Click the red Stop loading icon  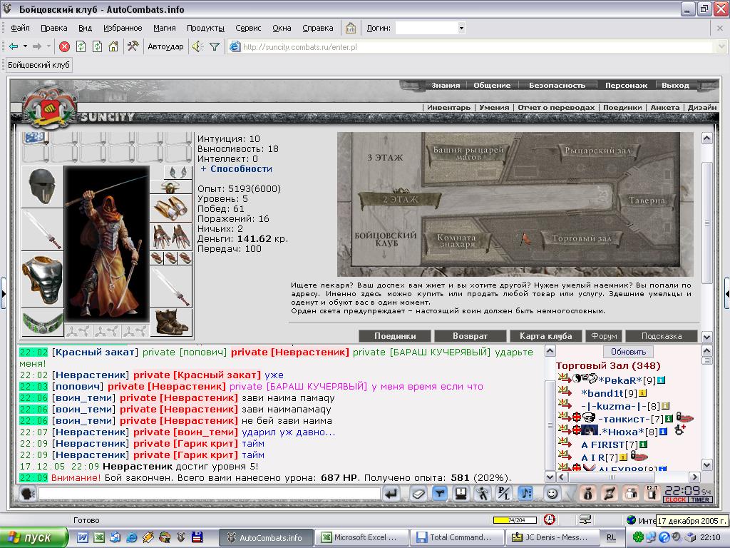pyautogui.click(x=65, y=46)
